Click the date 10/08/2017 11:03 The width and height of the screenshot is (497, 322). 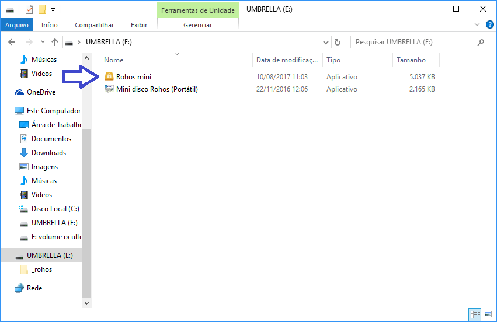pyautogui.click(x=281, y=77)
